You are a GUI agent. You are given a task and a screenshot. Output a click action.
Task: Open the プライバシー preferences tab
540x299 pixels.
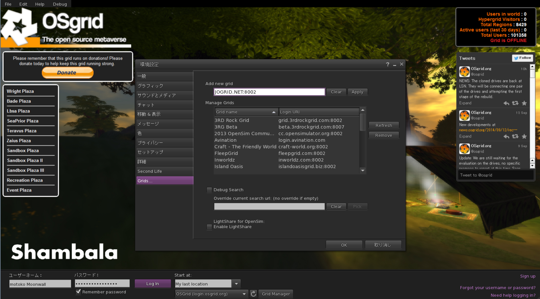coord(165,143)
